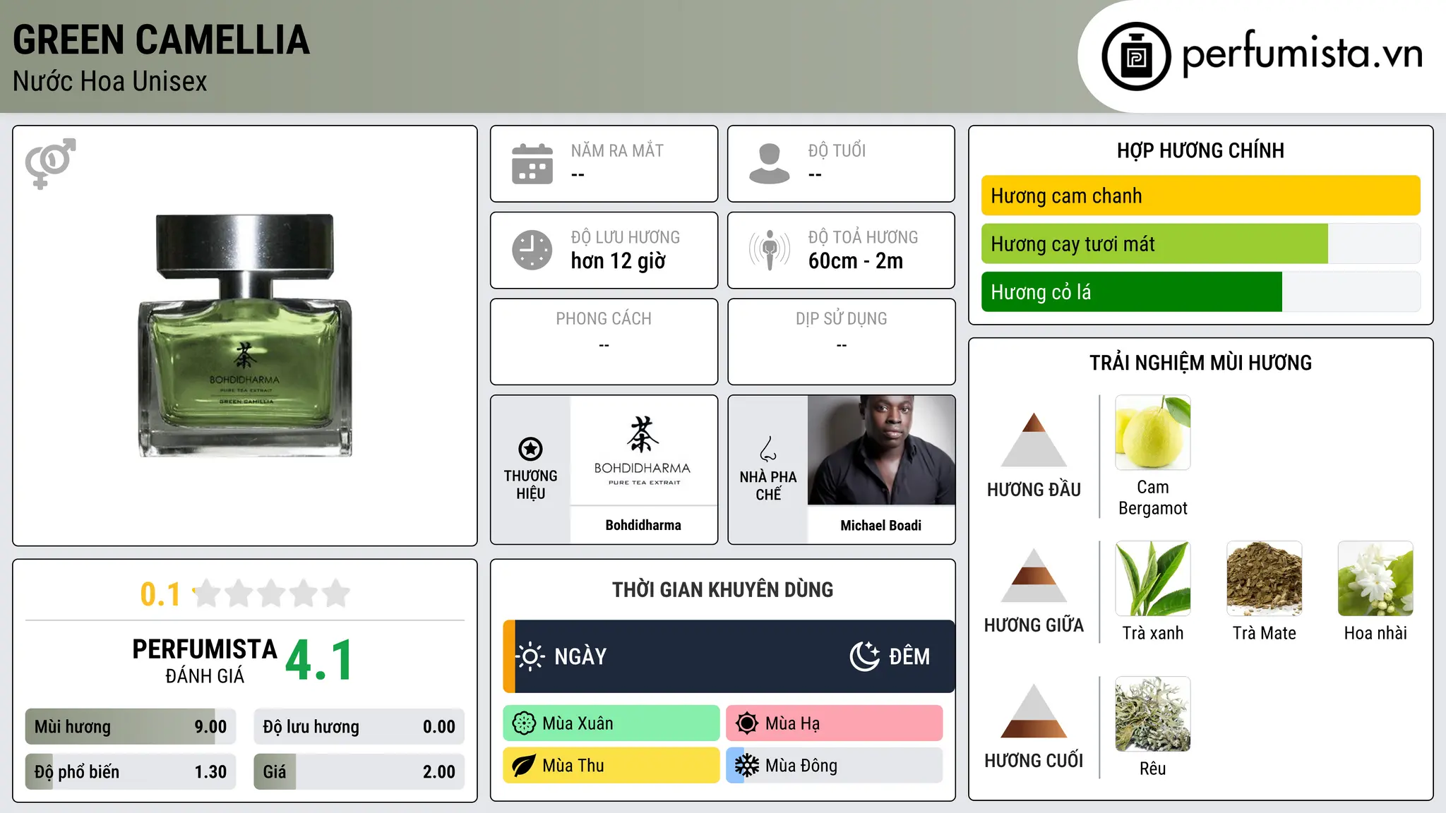Click the sillage radiating person icon

769,250
